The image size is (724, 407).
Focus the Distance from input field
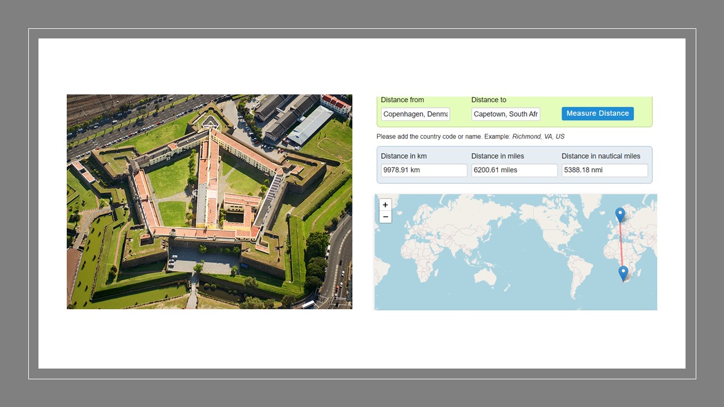[x=415, y=114]
